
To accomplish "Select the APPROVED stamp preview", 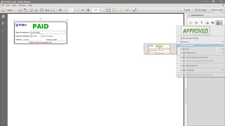I will point(196,31).
